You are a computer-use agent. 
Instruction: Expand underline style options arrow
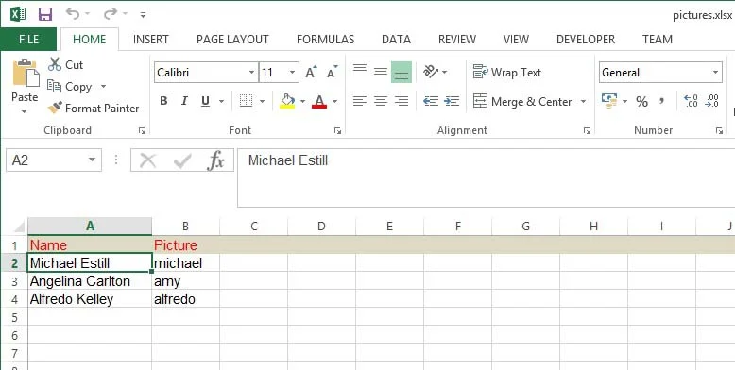(x=221, y=101)
